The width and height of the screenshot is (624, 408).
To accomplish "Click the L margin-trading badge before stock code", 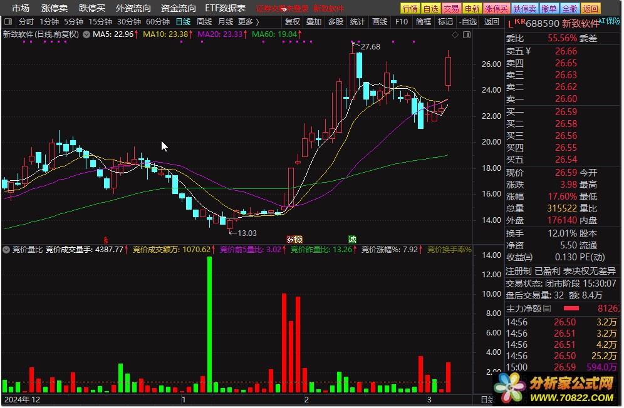I will pos(510,24).
